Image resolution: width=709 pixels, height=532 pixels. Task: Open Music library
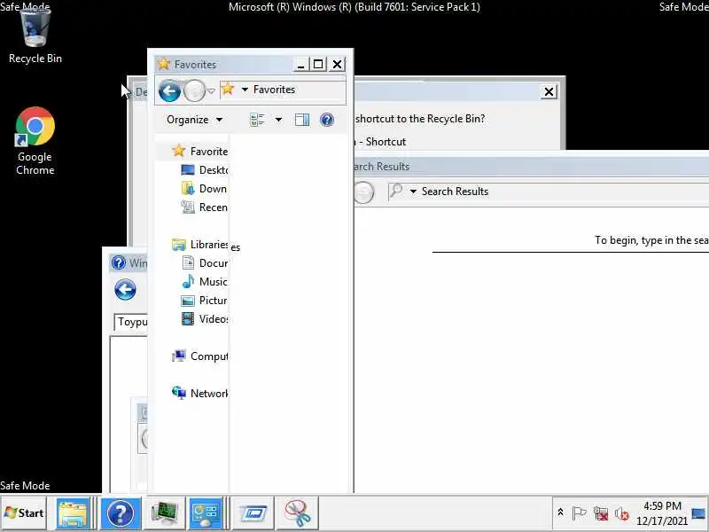point(204,282)
